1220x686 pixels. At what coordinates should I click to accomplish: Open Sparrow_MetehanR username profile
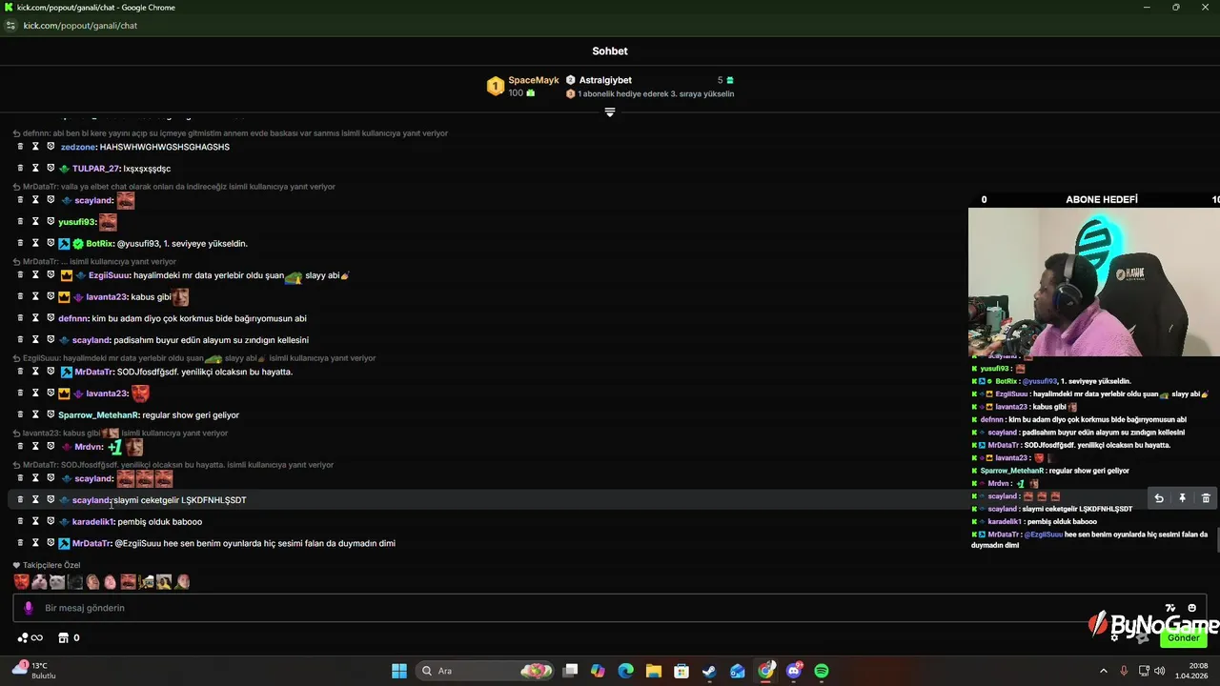tap(98, 414)
